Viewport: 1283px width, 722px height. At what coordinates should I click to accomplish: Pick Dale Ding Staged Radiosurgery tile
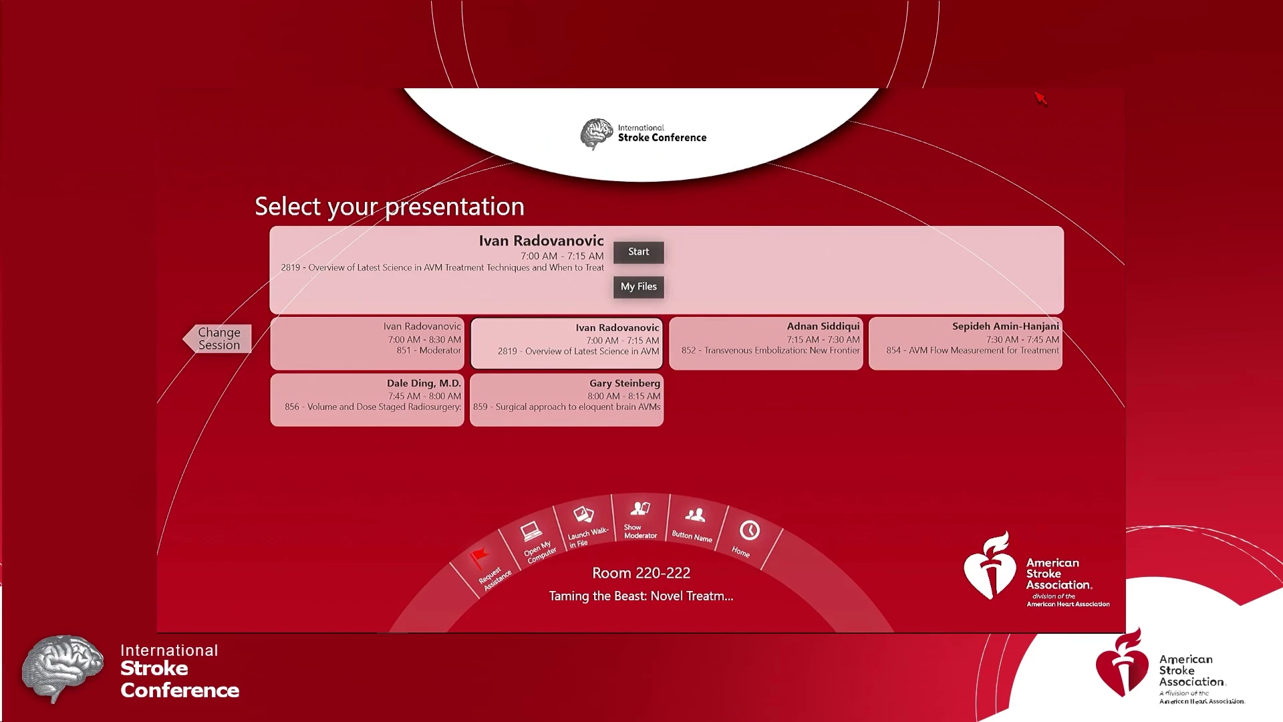click(367, 400)
